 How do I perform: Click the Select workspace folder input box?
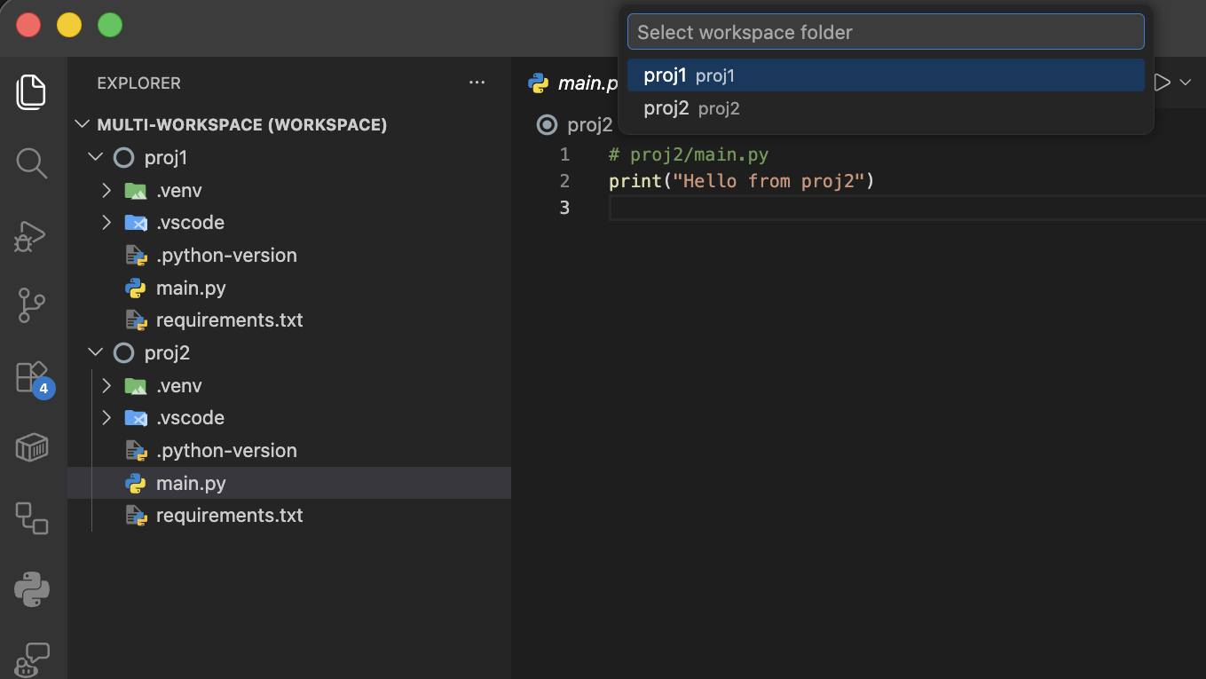click(x=885, y=31)
